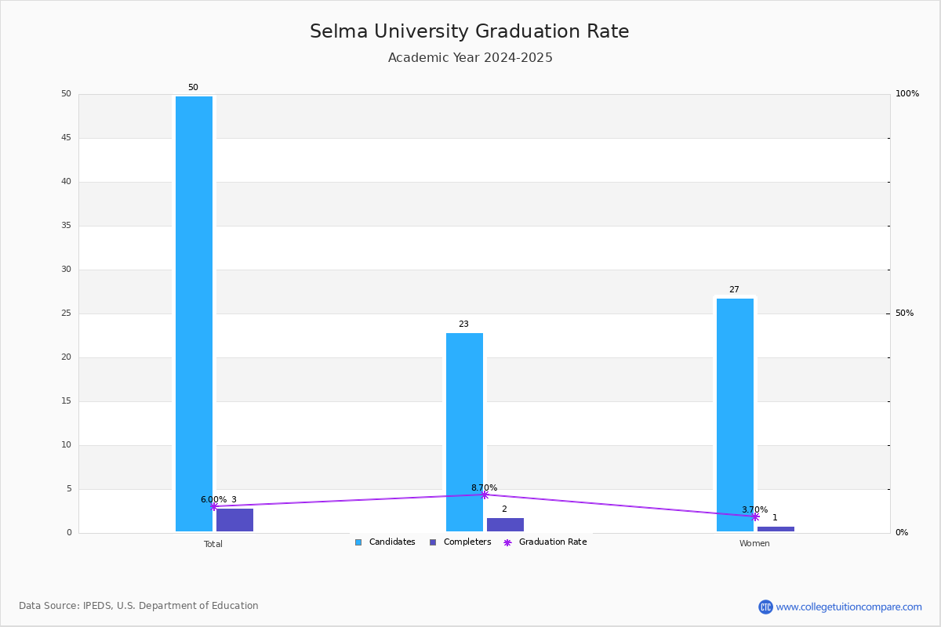Click the Graduation Rate star marker in legend
The width and height of the screenshot is (941, 627).
pyautogui.click(x=507, y=542)
